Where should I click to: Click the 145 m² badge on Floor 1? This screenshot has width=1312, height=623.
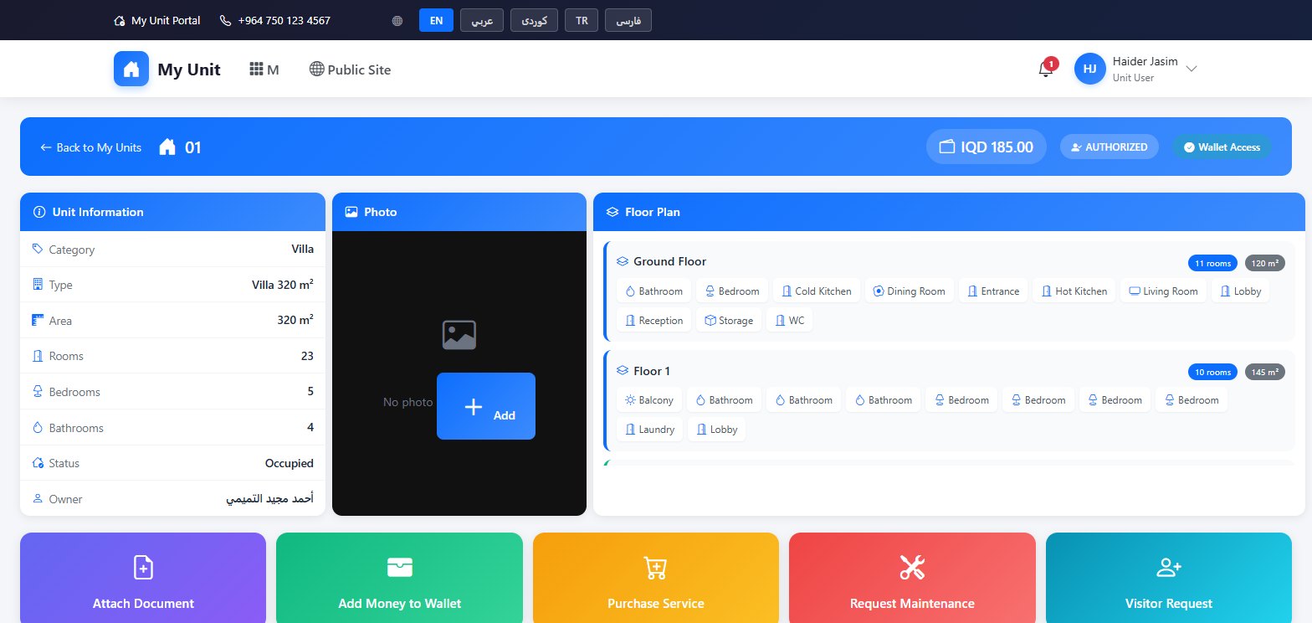point(1265,372)
